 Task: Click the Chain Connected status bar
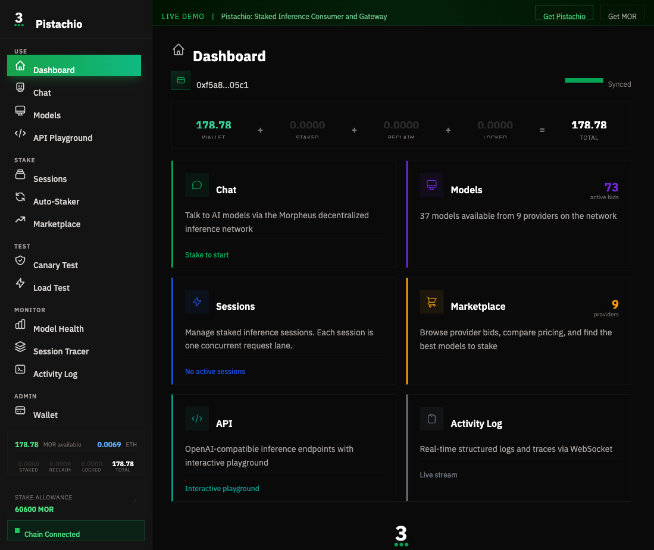[x=76, y=530]
